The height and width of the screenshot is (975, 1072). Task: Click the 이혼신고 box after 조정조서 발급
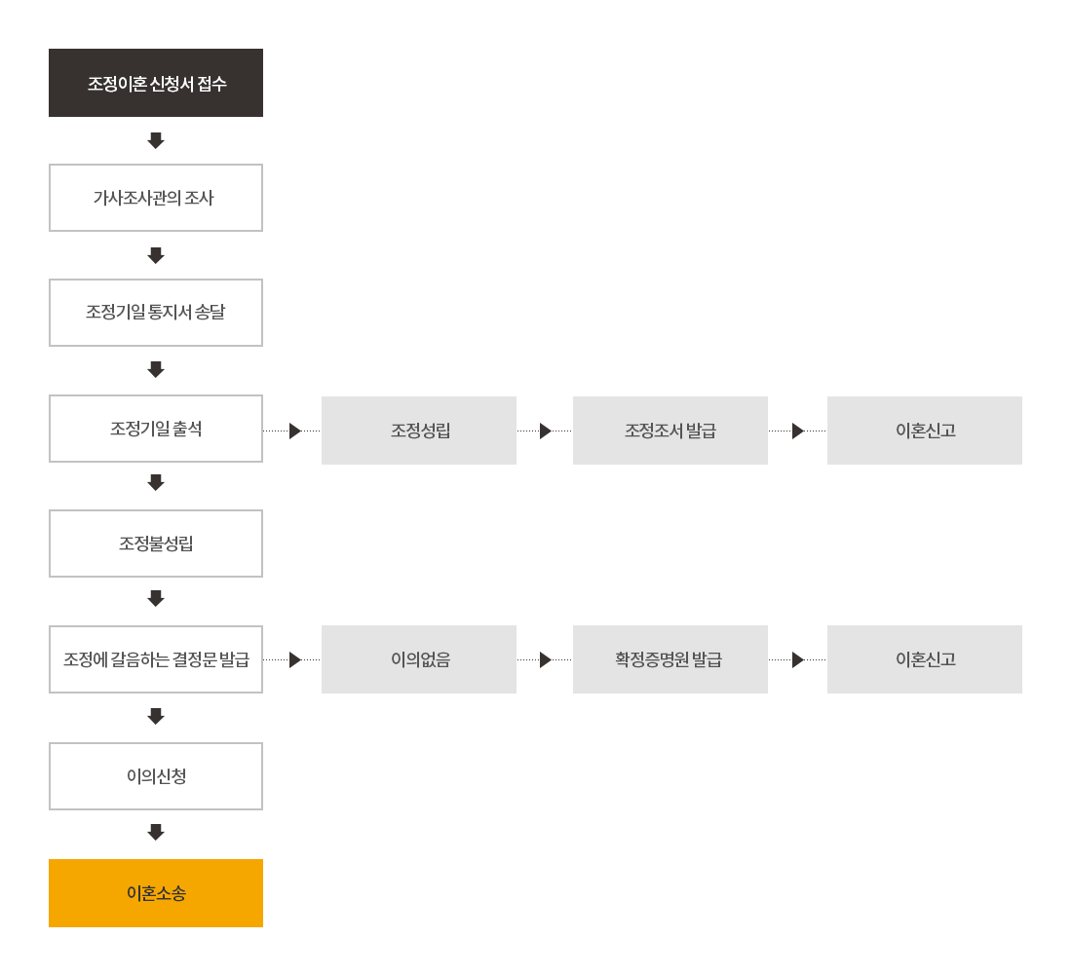coord(925,431)
